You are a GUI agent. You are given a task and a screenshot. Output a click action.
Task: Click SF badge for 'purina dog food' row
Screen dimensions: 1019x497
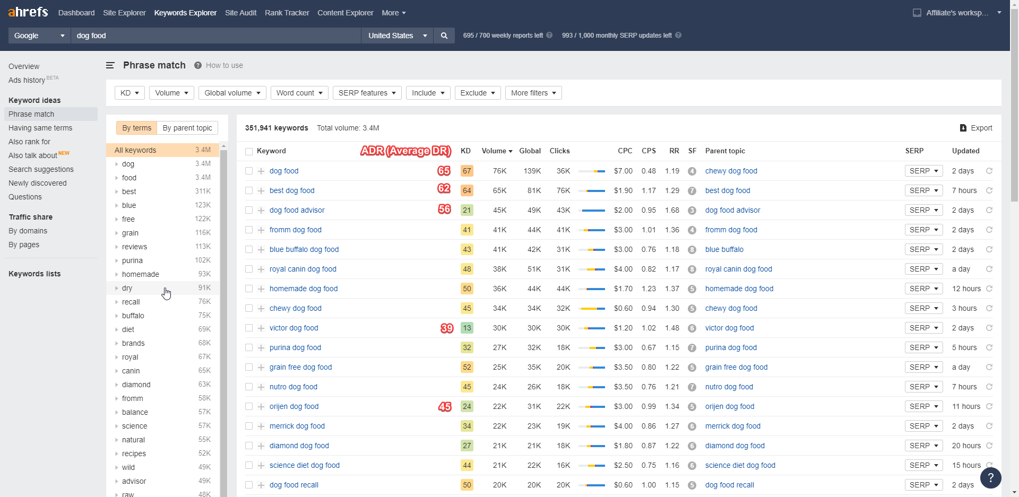tap(692, 348)
